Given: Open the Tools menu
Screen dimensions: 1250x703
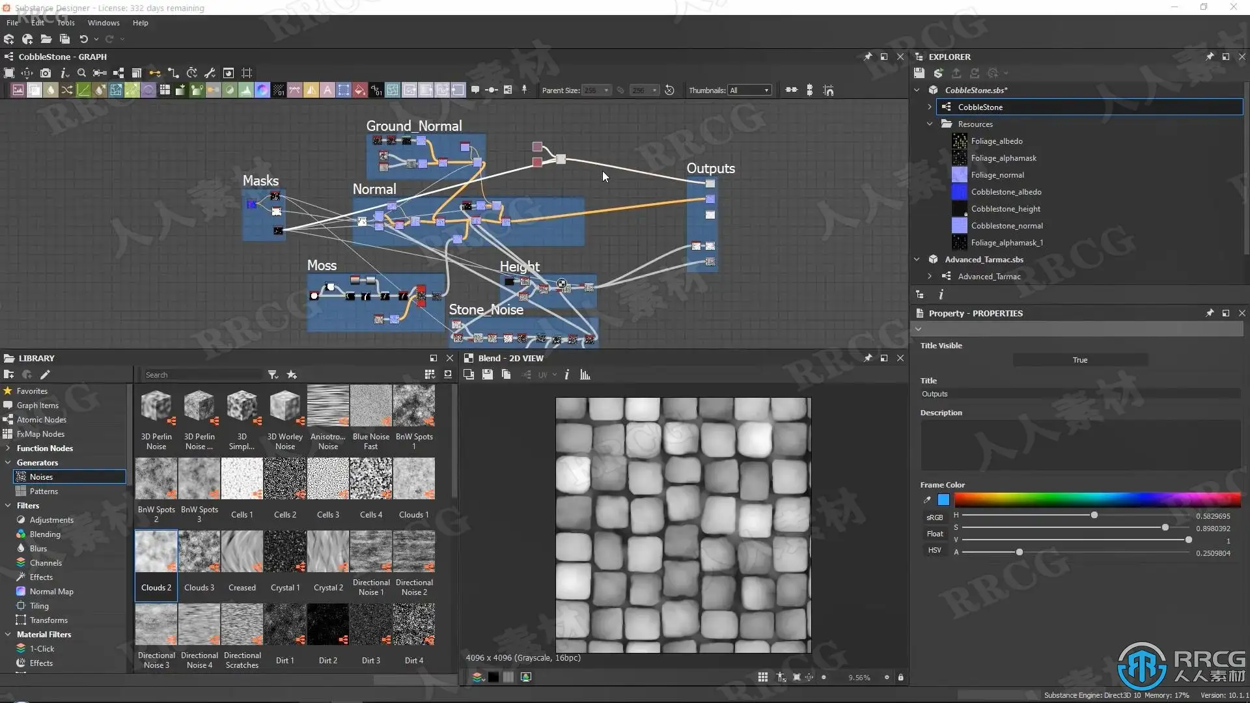Looking at the screenshot, I should (66, 23).
